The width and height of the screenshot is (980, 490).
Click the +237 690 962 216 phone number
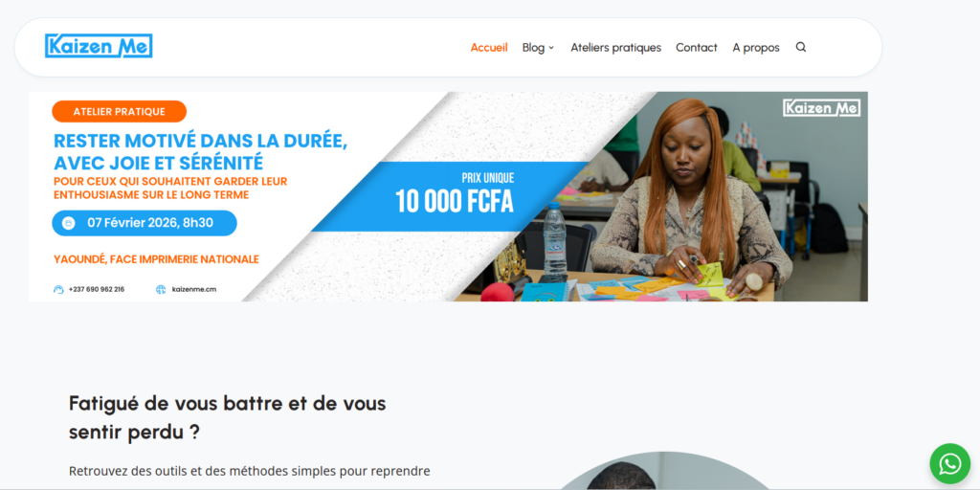coord(97,289)
